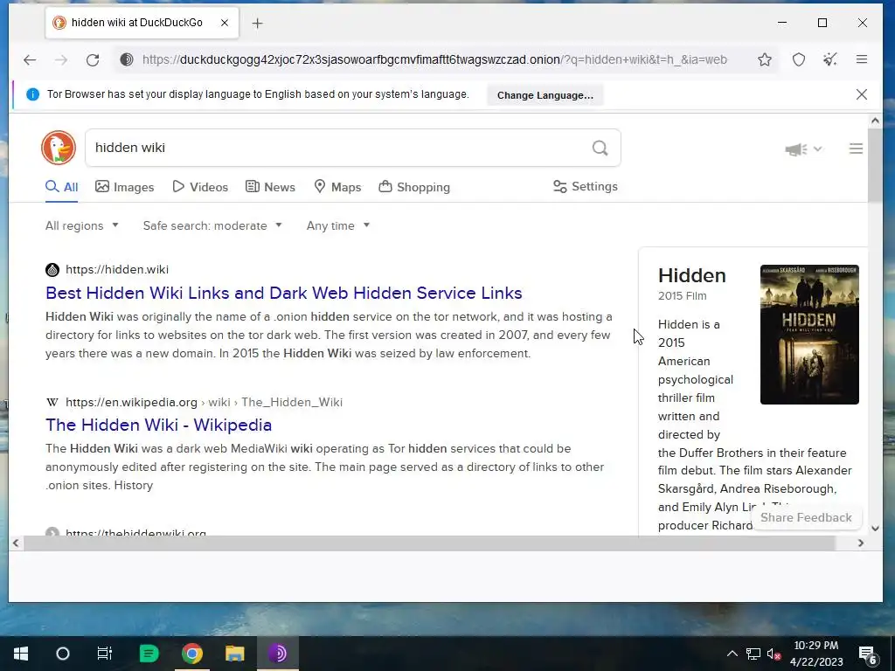Click the vertical scrollbar thumb

coord(875,165)
